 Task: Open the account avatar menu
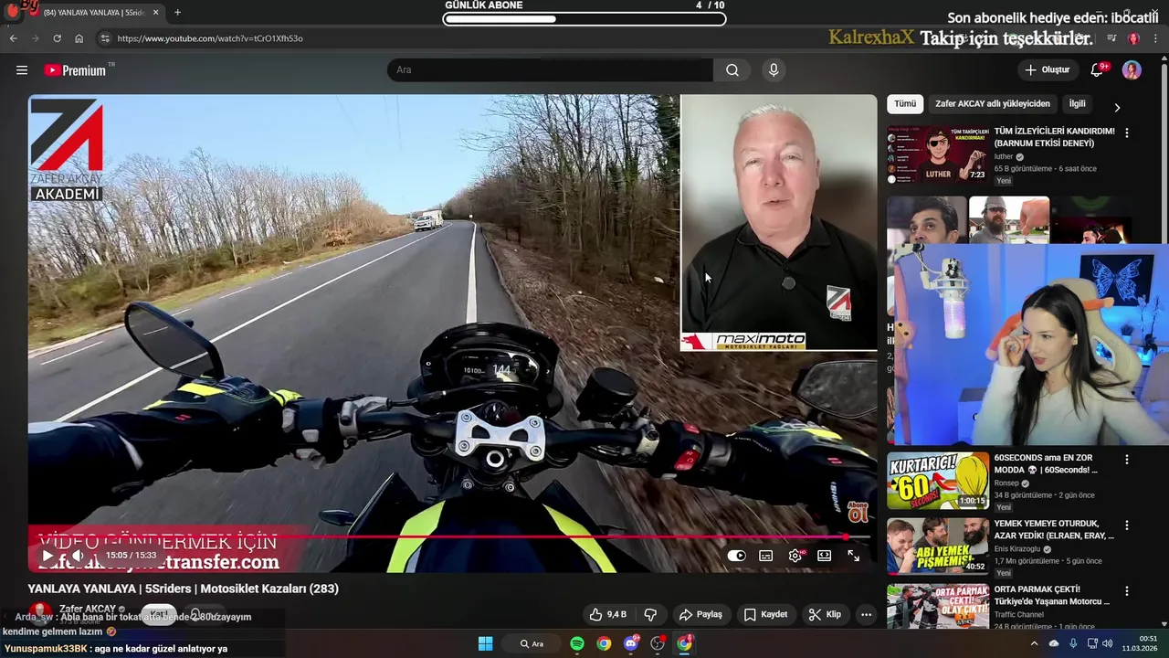pos(1132,70)
